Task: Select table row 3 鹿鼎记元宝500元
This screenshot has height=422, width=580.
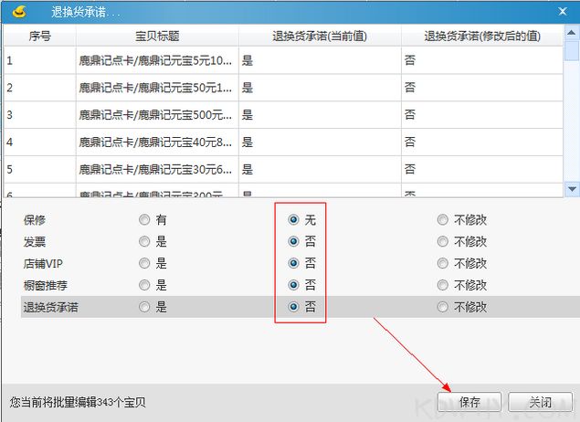Action: (157, 115)
